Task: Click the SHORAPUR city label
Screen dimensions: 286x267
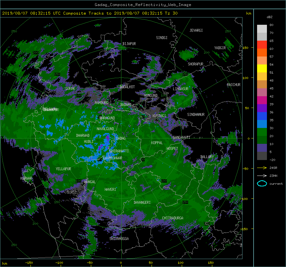Action: click(195, 64)
